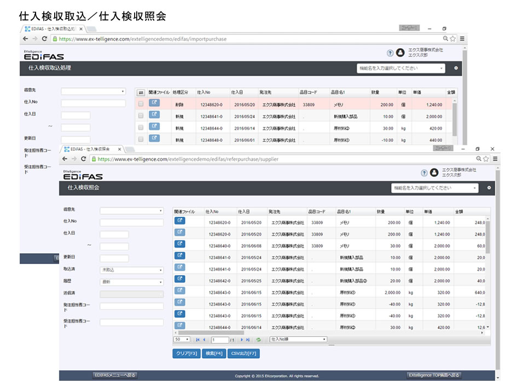Click the CSV出力[F7] button
The width and height of the screenshot is (517, 389).
(243, 353)
